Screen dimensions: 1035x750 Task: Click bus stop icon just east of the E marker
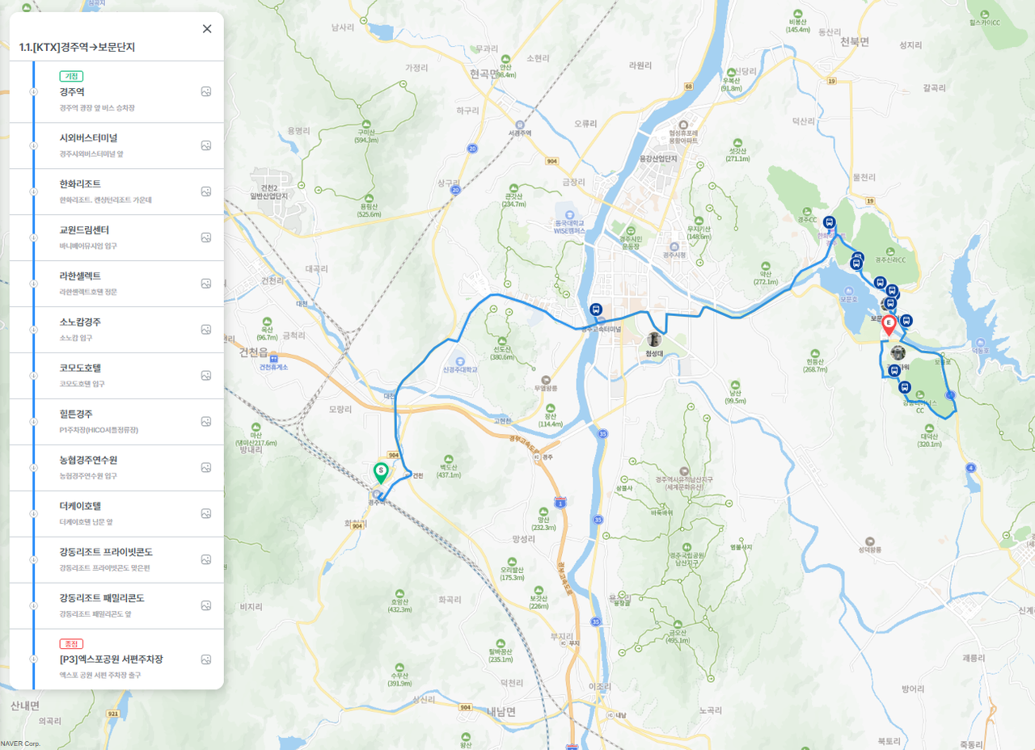click(906, 321)
